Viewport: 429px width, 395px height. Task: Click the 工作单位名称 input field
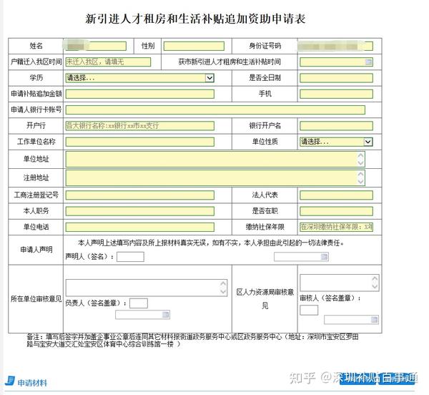[140, 142]
